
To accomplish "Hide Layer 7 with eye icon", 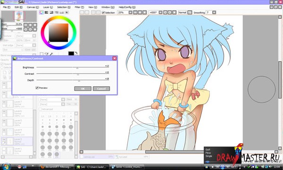I will tap(4, 102).
